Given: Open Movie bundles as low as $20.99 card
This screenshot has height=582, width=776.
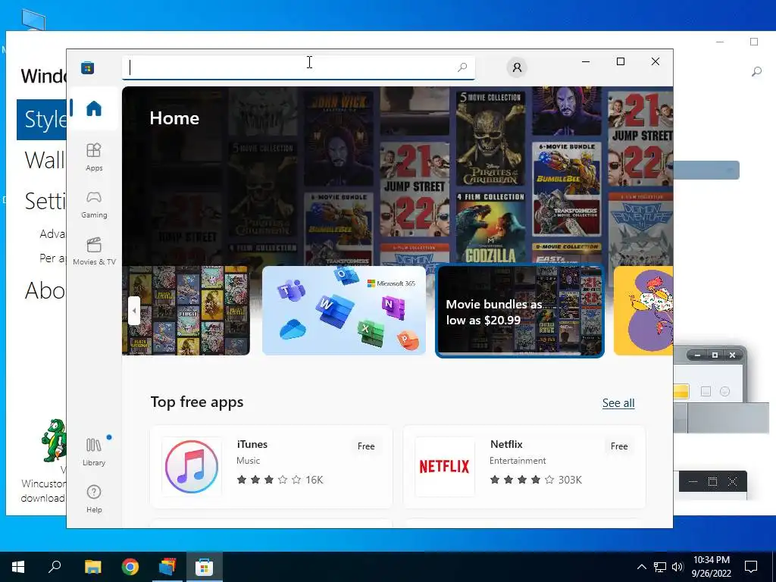Looking at the screenshot, I should [520, 311].
